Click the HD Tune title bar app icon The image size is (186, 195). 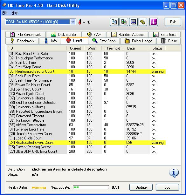(x=4, y=5)
